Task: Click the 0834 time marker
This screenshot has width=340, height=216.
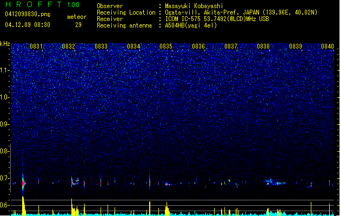Action: [x=134, y=46]
